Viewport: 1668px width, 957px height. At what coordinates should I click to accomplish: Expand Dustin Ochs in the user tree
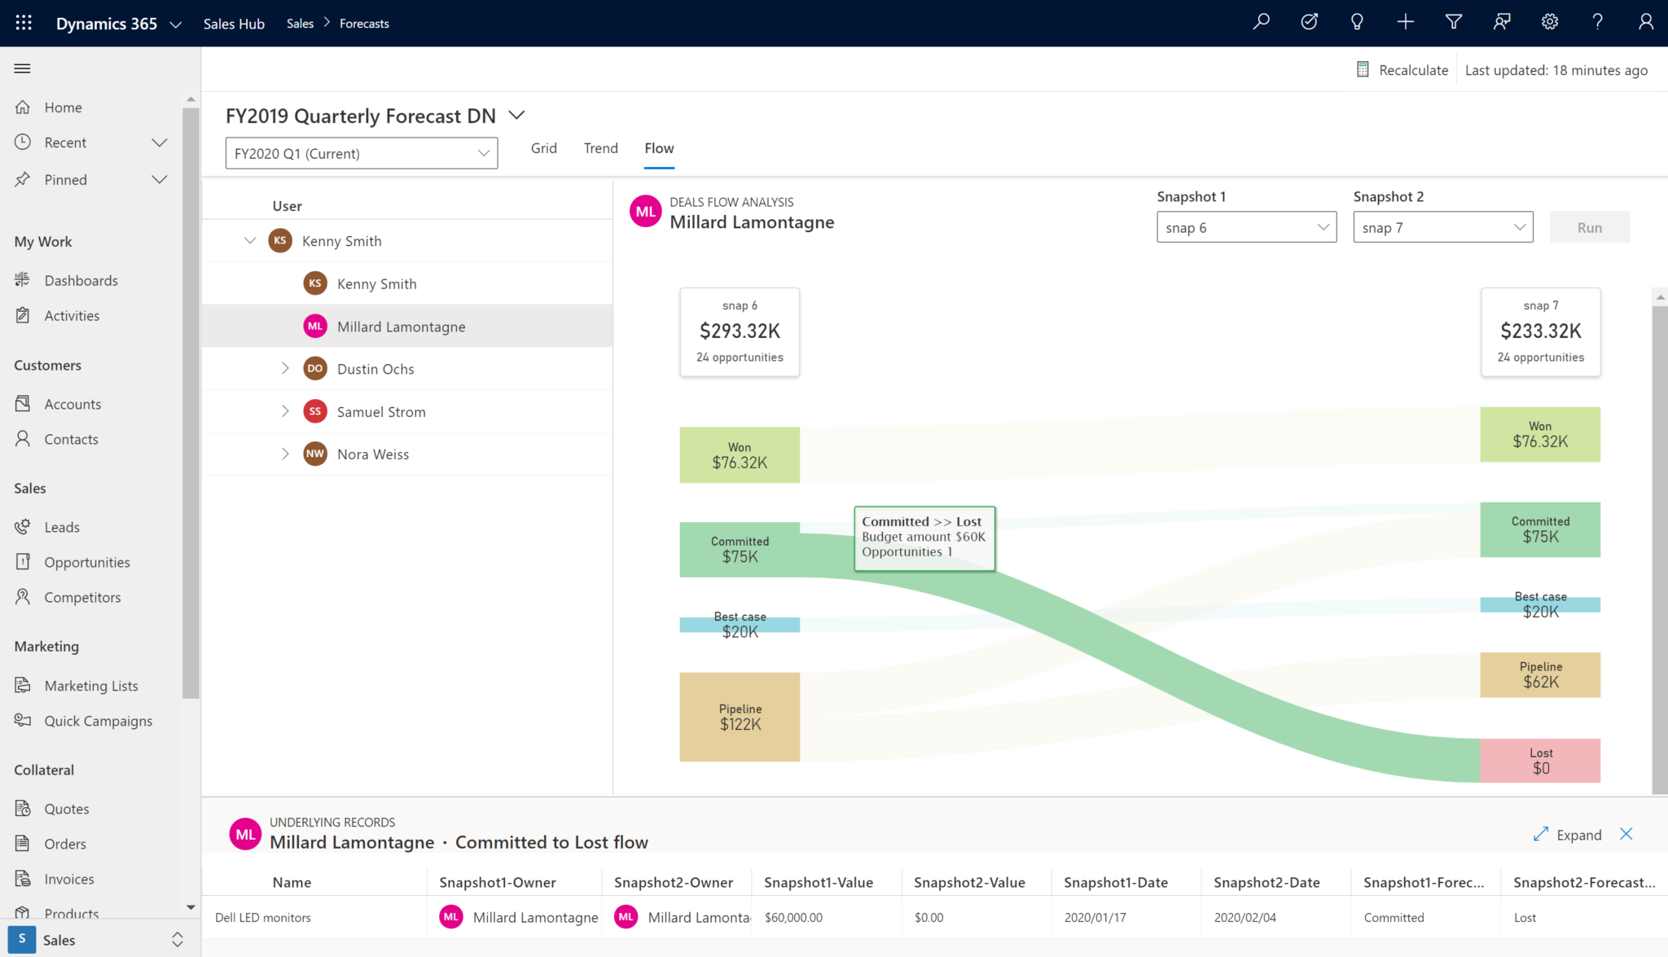(x=285, y=368)
